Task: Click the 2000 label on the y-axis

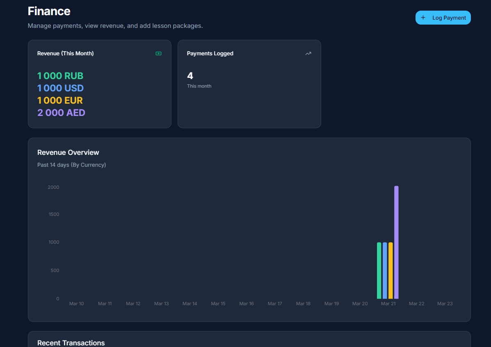Action: click(53, 187)
